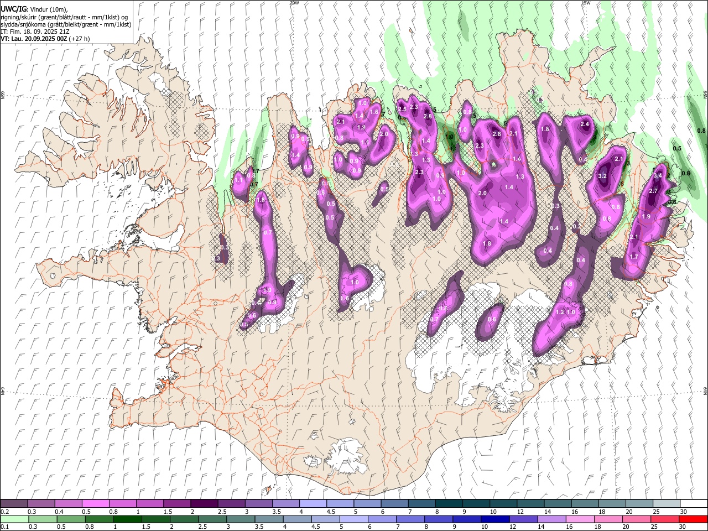Click the darkest green 1 swatch in rain scale
This screenshot has height=531, width=708.
tap(128, 519)
